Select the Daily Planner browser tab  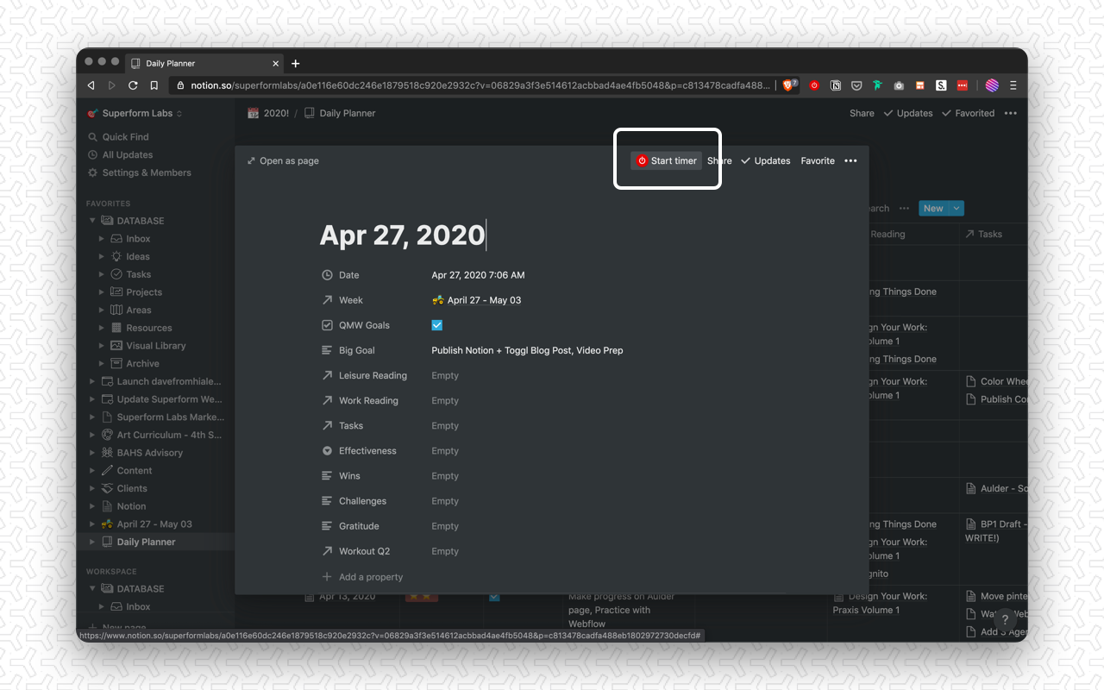click(204, 63)
